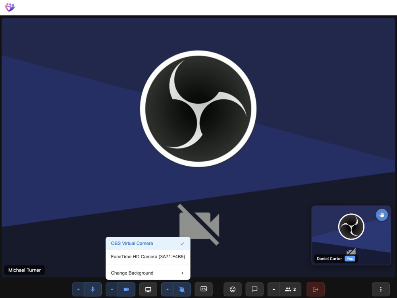The width and height of the screenshot is (397, 298).
Task: Turn off the camera with the video button
Action: coord(126,289)
